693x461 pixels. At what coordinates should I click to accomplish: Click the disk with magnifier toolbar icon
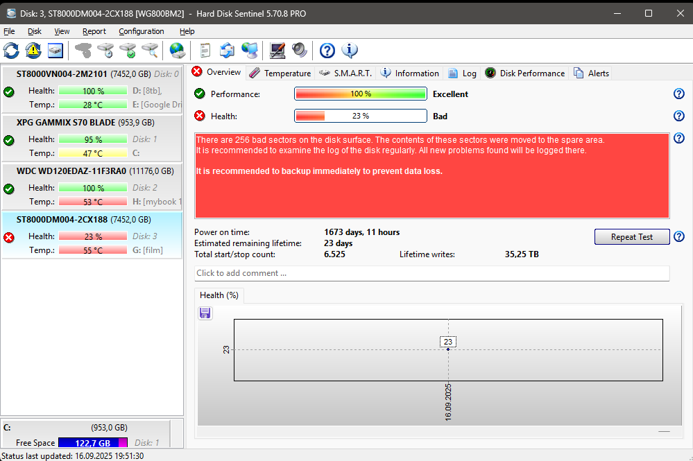pyautogui.click(x=151, y=51)
